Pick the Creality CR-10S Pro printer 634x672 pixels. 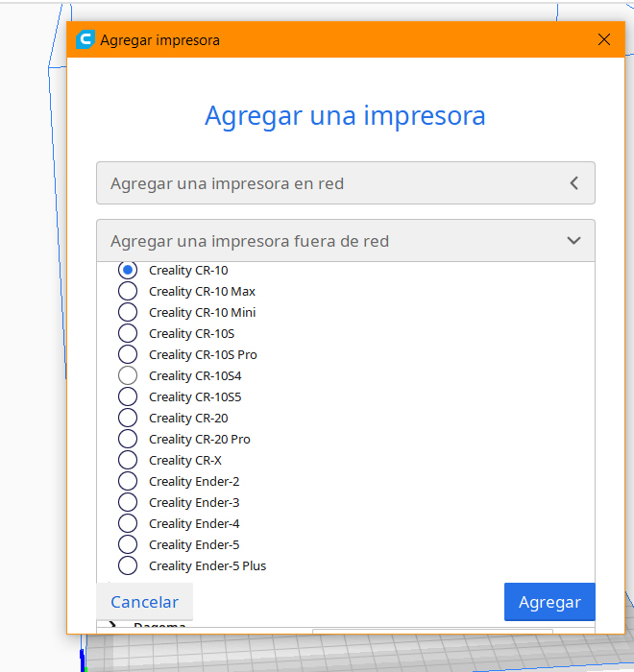coord(128,355)
